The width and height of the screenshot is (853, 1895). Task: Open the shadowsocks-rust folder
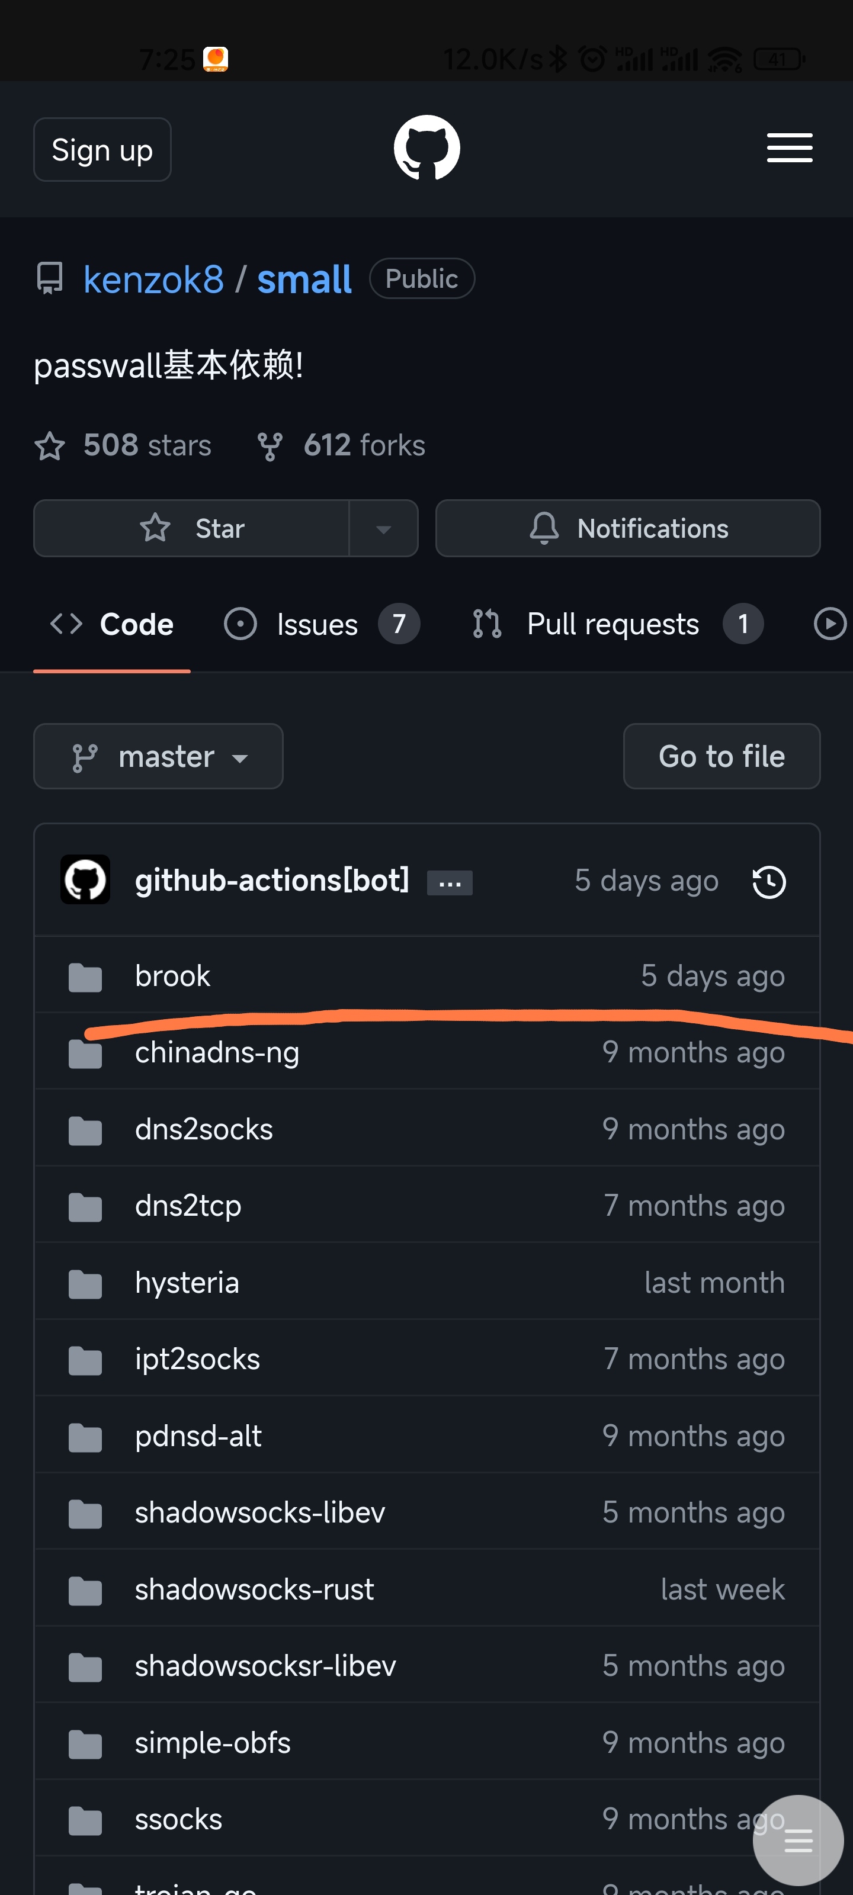(254, 1589)
